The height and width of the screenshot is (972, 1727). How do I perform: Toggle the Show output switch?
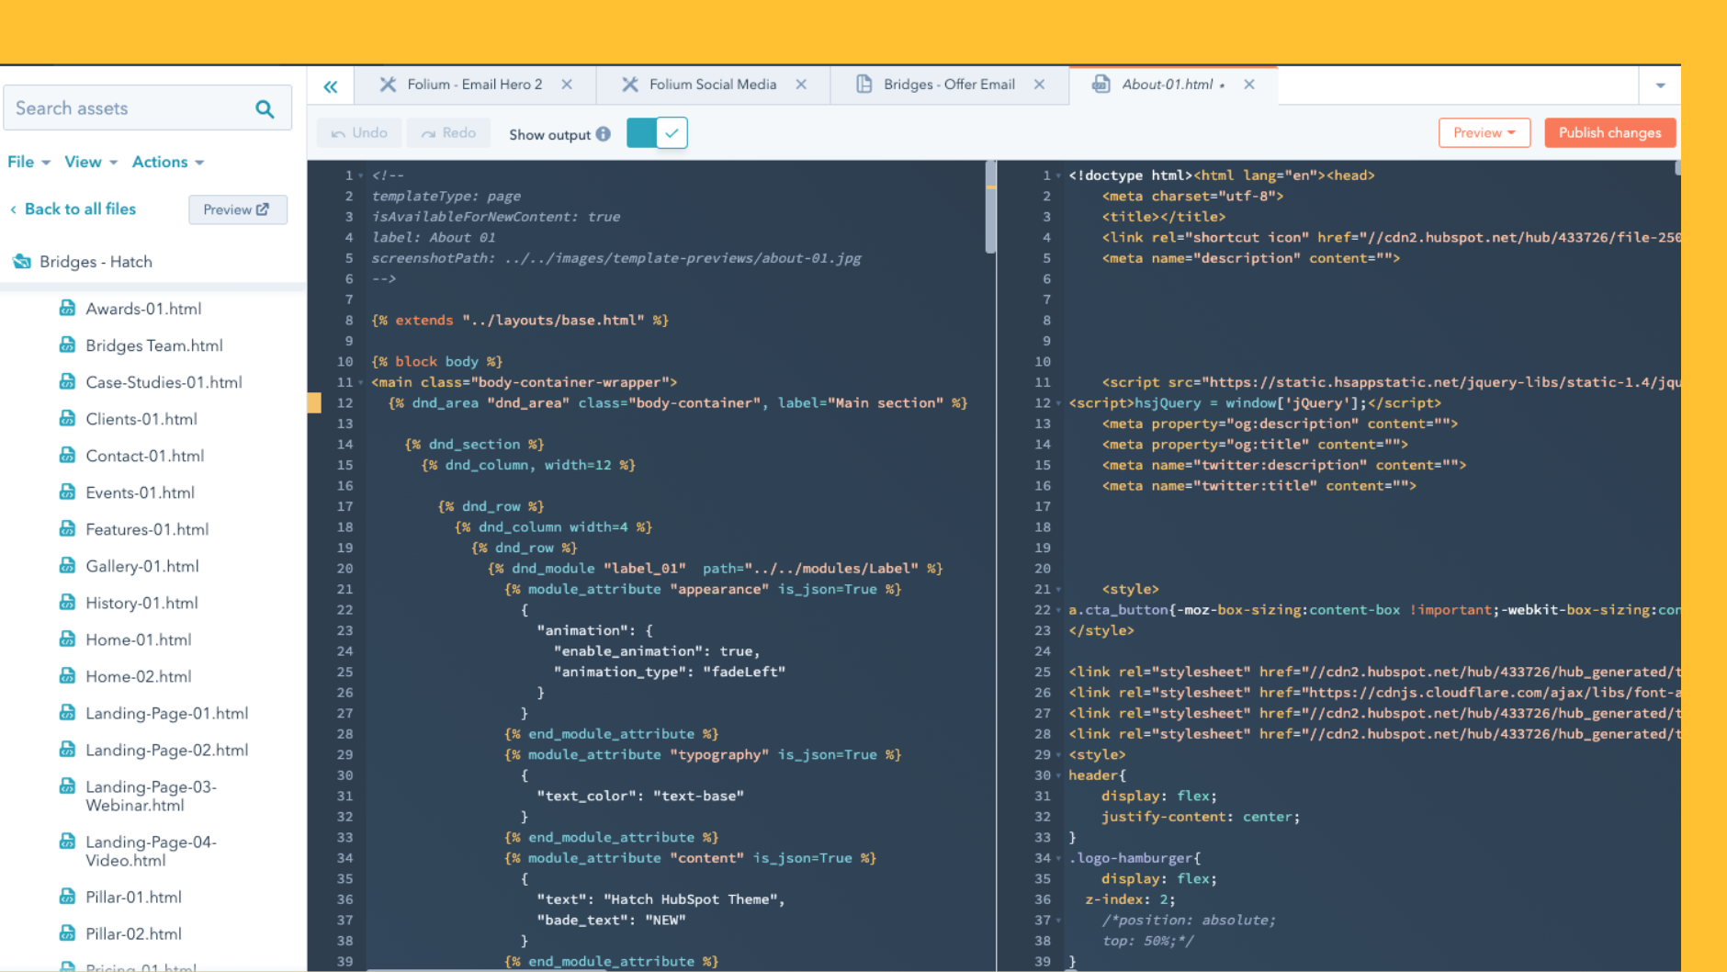657,133
